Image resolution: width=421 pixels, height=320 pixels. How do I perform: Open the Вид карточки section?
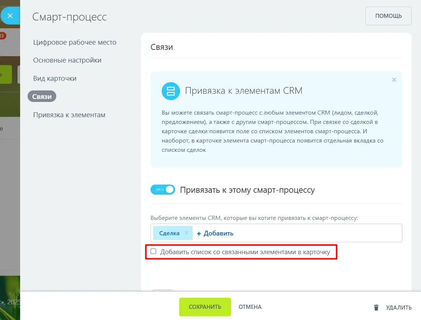pos(55,78)
